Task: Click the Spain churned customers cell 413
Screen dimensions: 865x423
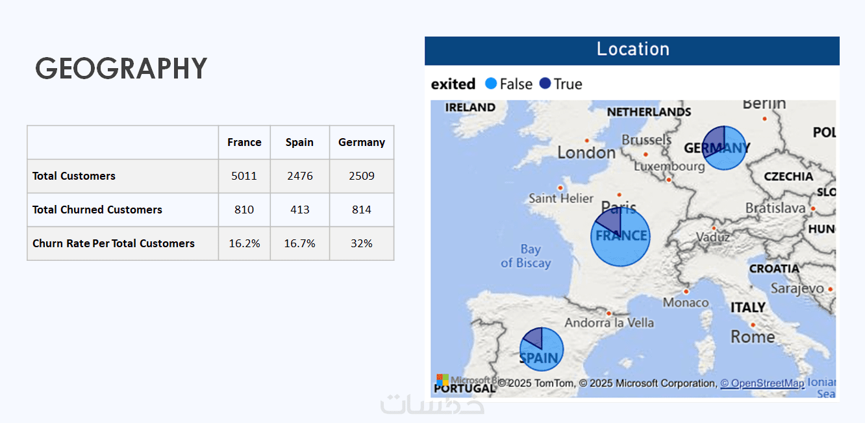Action: tap(299, 210)
